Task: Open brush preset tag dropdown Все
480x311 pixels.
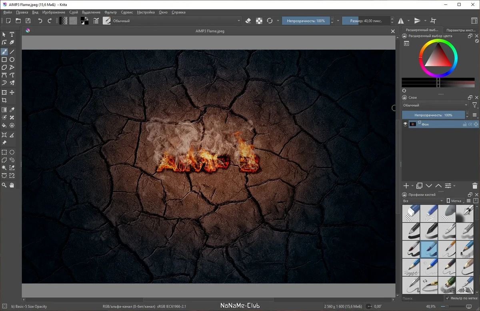Action: (x=423, y=201)
